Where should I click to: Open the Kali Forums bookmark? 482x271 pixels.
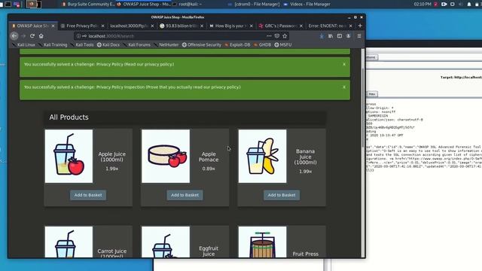tap(137, 45)
